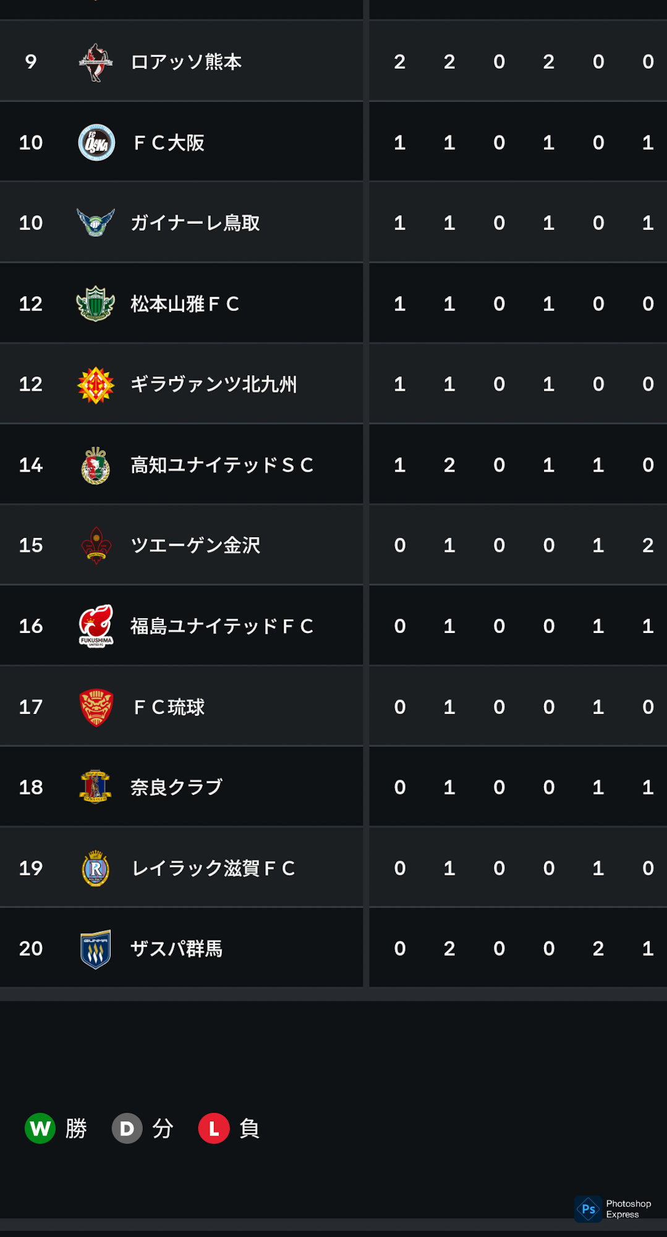This screenshot has height=1237, width=667.
Task: Open the ロアッソ熊本 team name link
Action: [x=186, y=62]
